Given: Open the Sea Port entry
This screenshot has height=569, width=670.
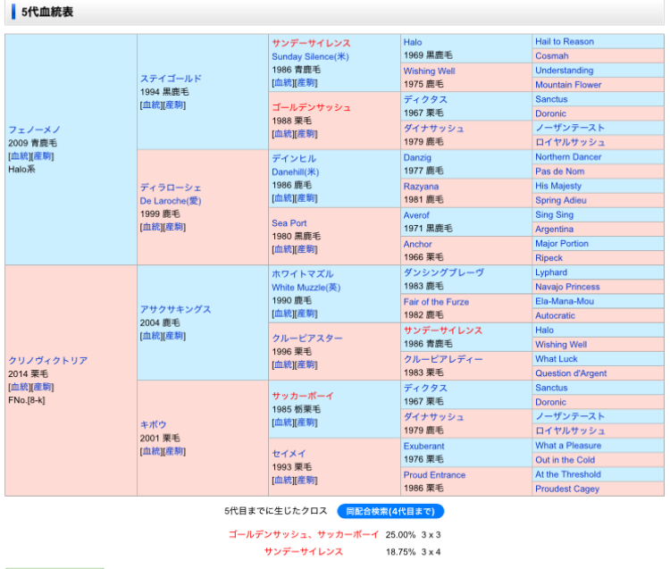Looking at the screenshot, I should click(x=289, y=222).
